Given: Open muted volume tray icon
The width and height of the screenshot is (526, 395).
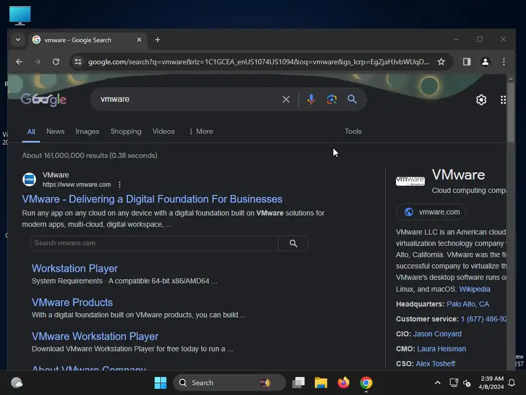Looking at the screenshot, I should coord(466,383).
